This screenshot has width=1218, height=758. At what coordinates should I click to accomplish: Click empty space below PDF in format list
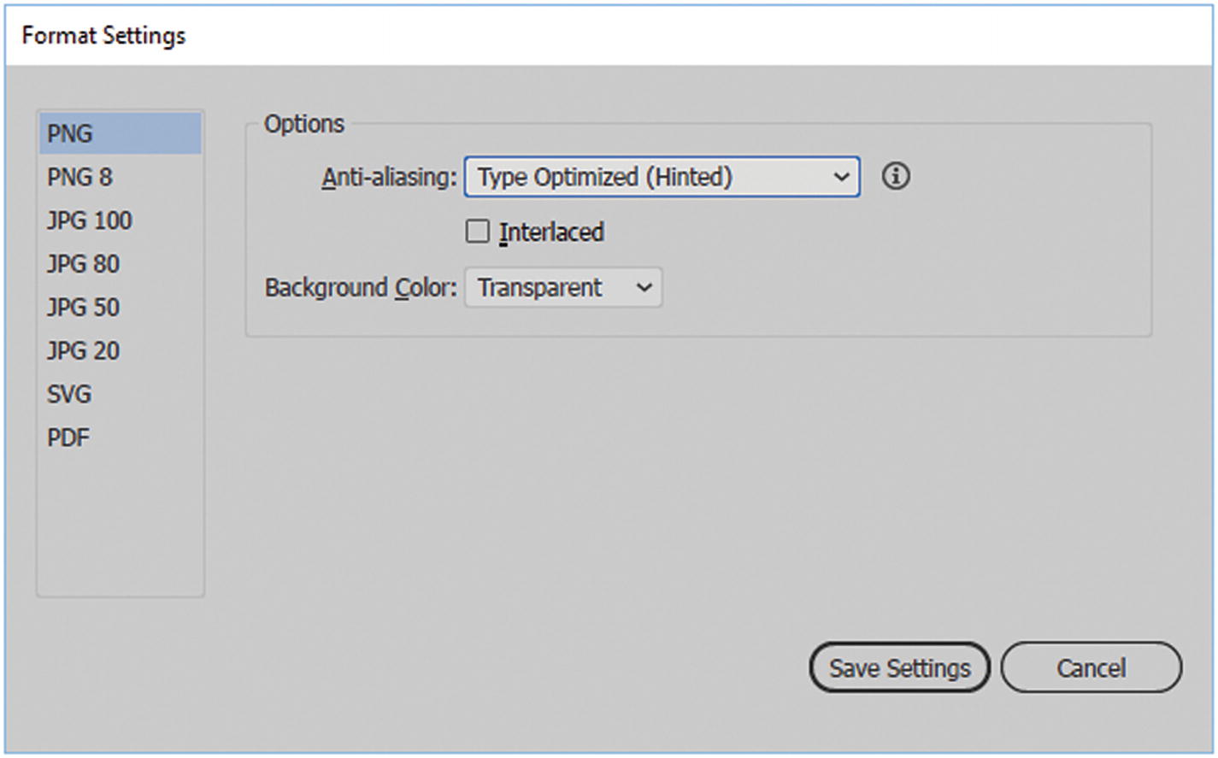click(x=120, y=521)
